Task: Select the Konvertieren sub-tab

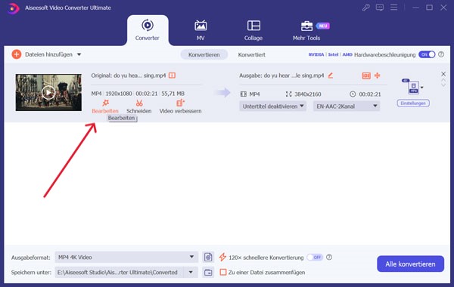Action: pos(204,54)
